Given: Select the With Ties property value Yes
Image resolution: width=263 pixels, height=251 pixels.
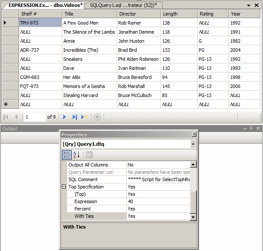Looking at the screenshot, I should click(x=158, y=216).
